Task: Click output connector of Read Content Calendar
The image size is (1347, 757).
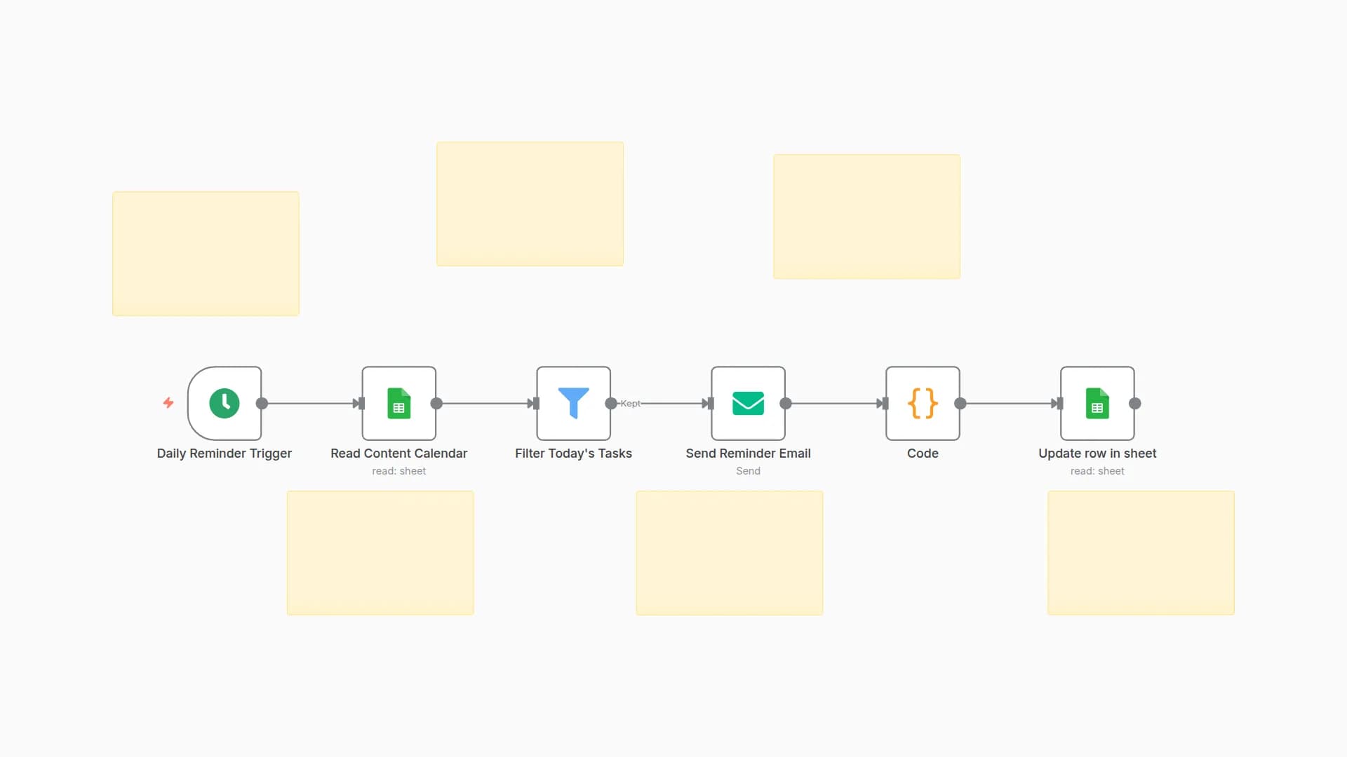Action: coord(436,403)
